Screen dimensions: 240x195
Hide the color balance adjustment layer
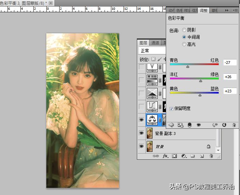click(141, 120)
